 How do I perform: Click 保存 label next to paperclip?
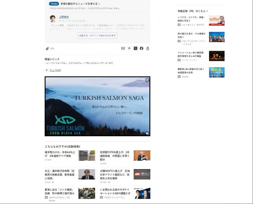point(52,49)
